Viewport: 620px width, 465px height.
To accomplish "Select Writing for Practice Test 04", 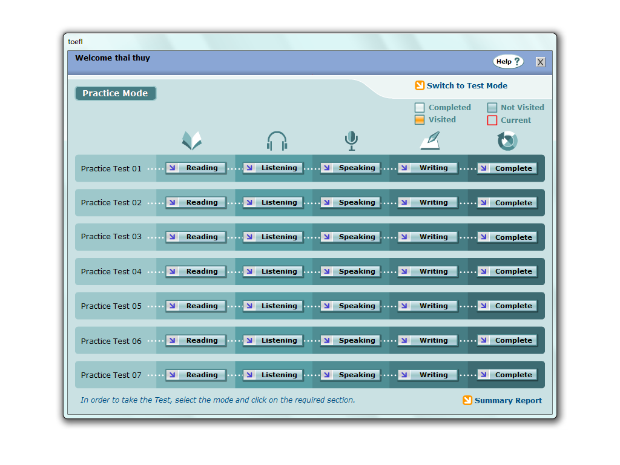I will [427, 271].
